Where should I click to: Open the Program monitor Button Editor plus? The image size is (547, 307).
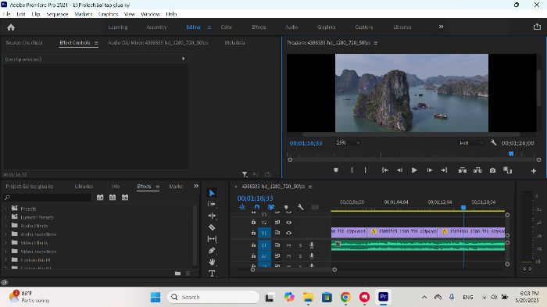pyautogui.click(x=534, y=170)
